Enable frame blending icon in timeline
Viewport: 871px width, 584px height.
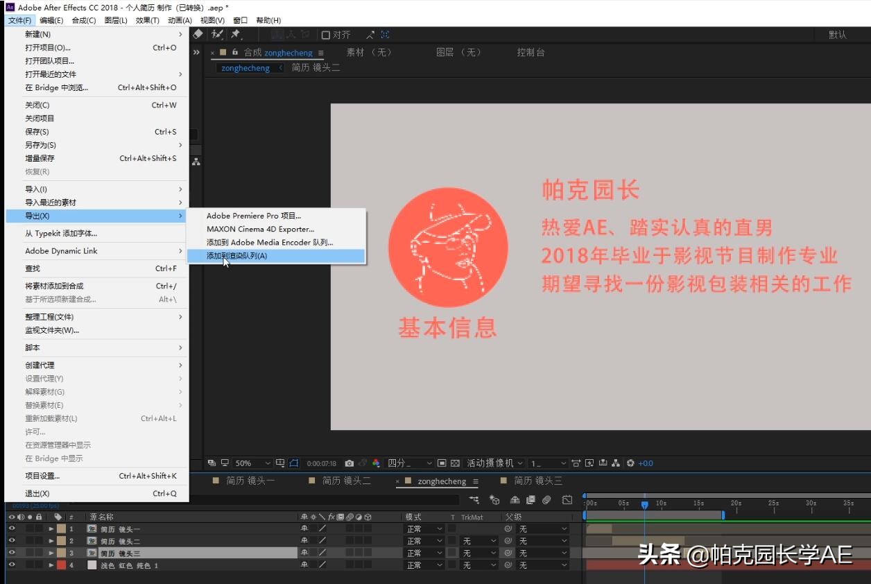pos(531,499)
